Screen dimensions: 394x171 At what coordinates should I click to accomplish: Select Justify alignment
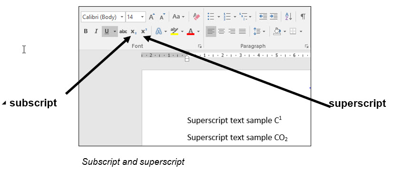point(242,31)
